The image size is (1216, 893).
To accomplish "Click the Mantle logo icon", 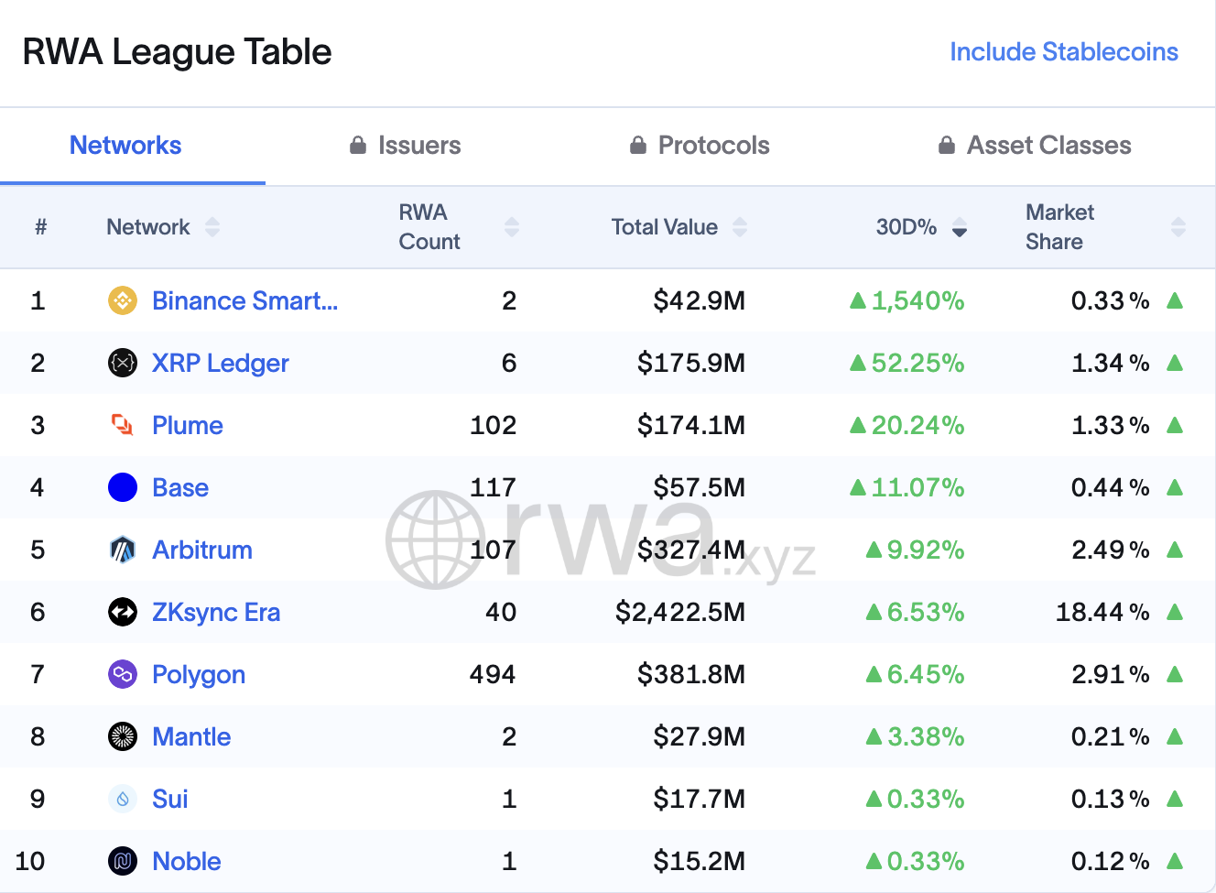I will 123,736.
